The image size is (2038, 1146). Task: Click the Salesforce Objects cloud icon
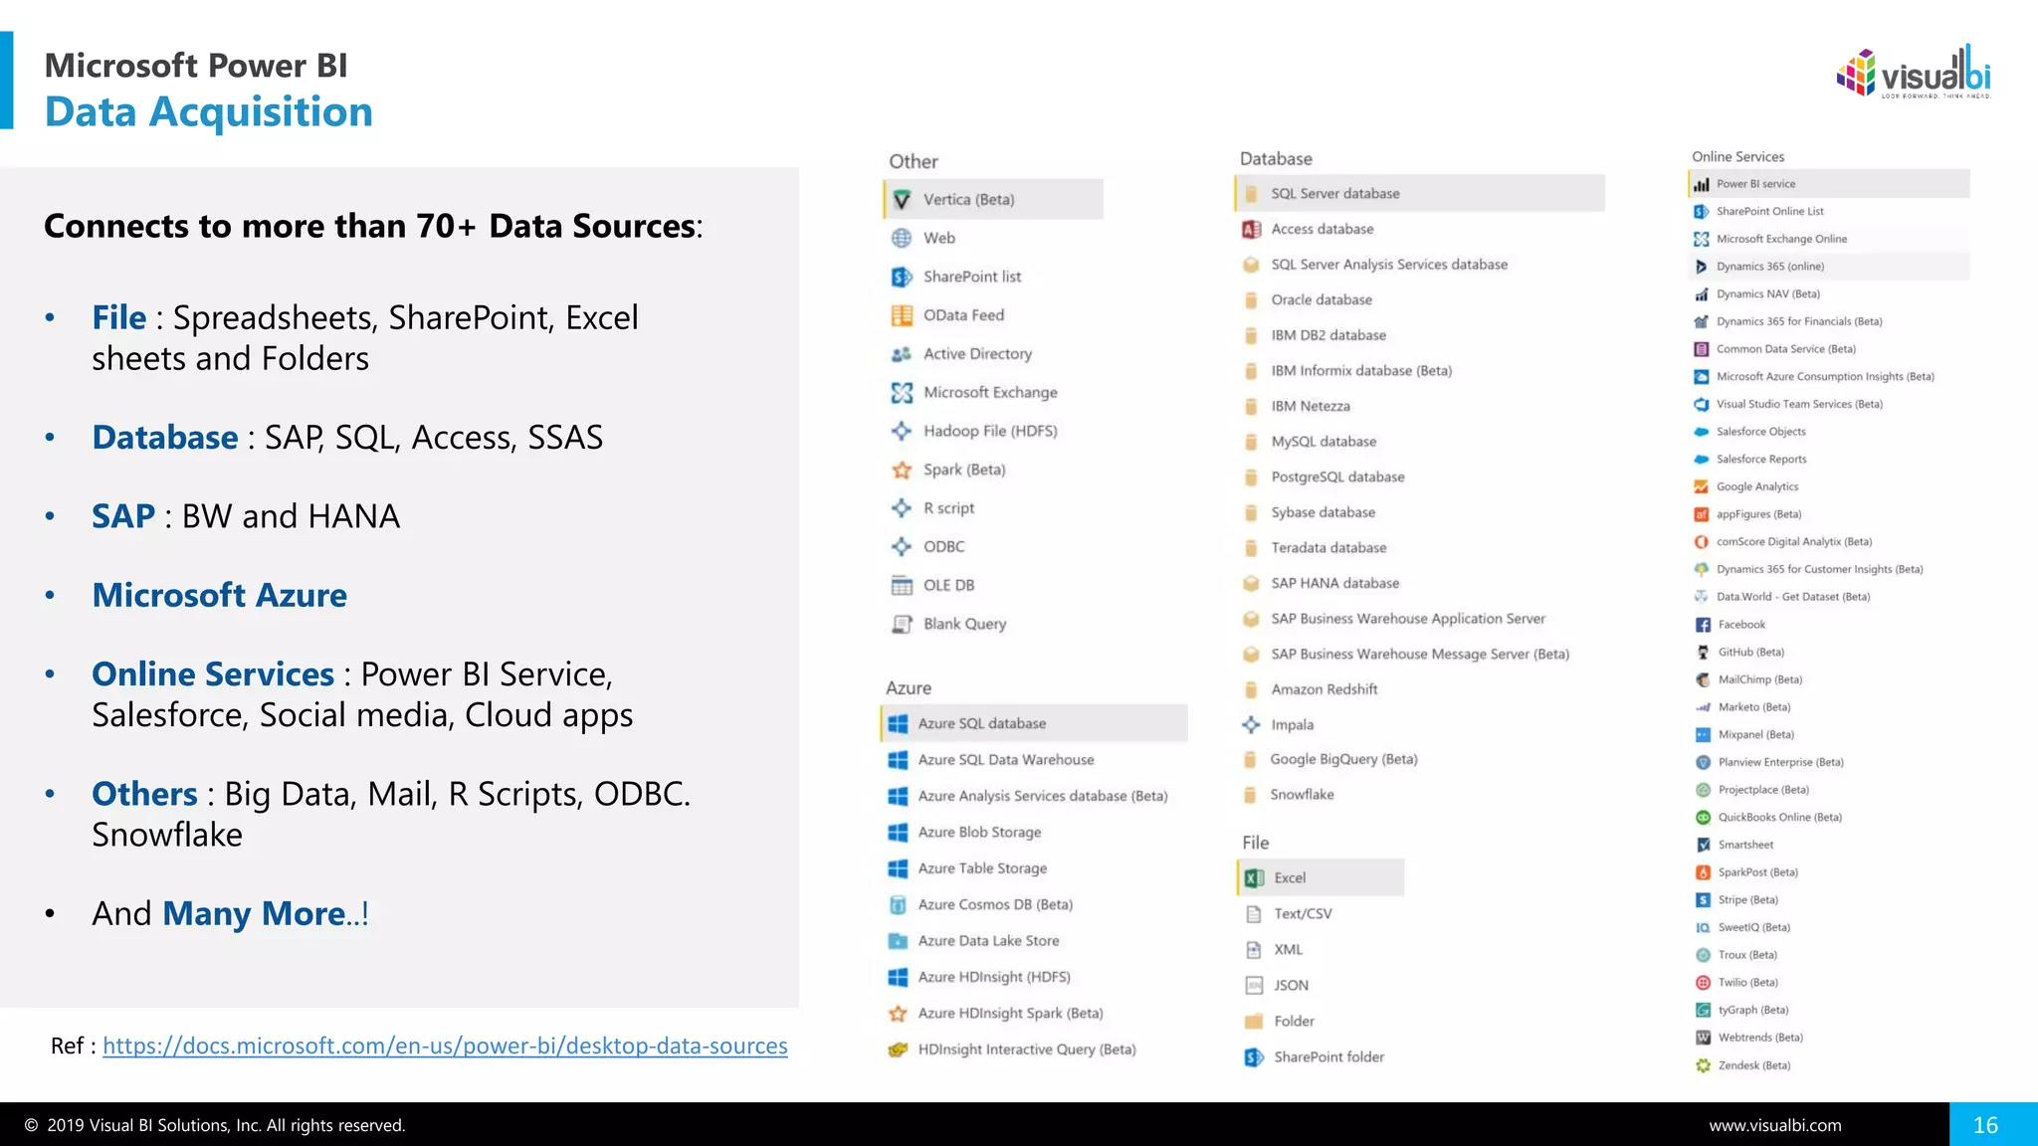(x=1702, y=432)
